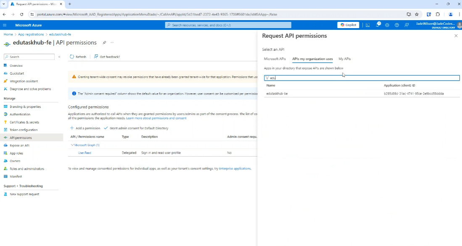Screen dimensions: 462x246
Task: Open the JadeWilson account menu
Action: pyautogui.click(x=438, y=25)
